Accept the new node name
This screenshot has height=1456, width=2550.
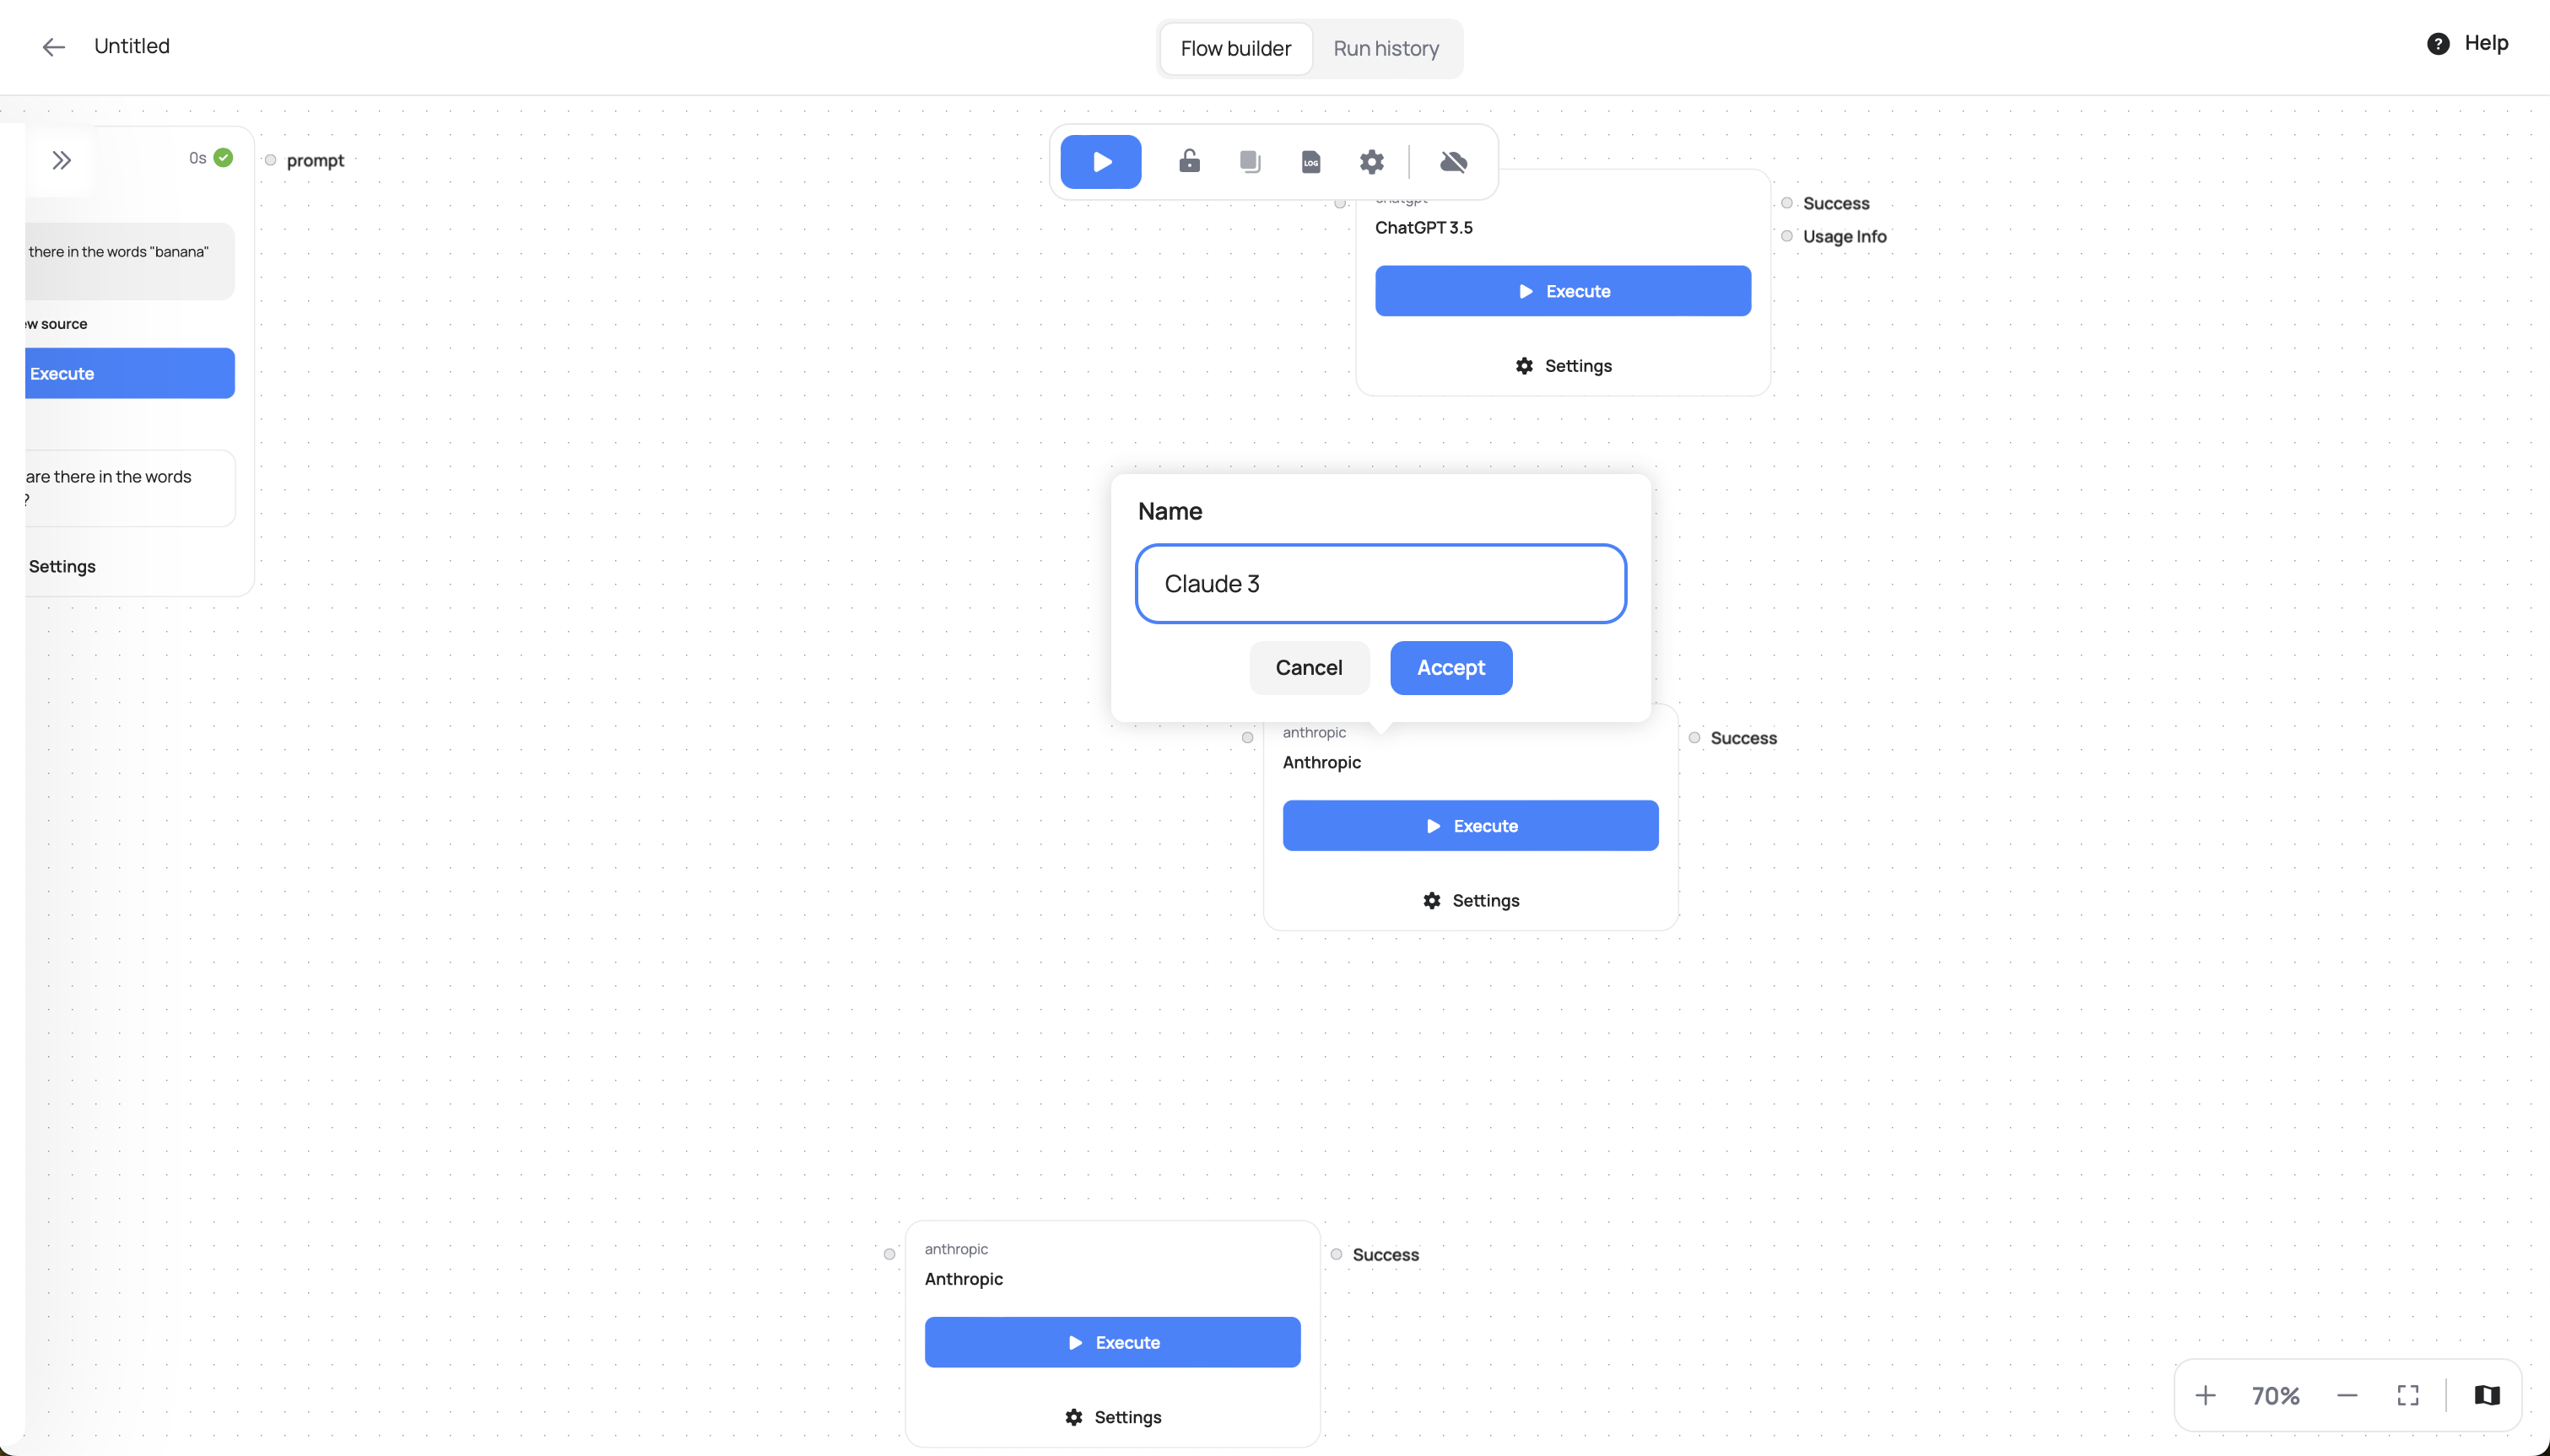pos(1451,668)
